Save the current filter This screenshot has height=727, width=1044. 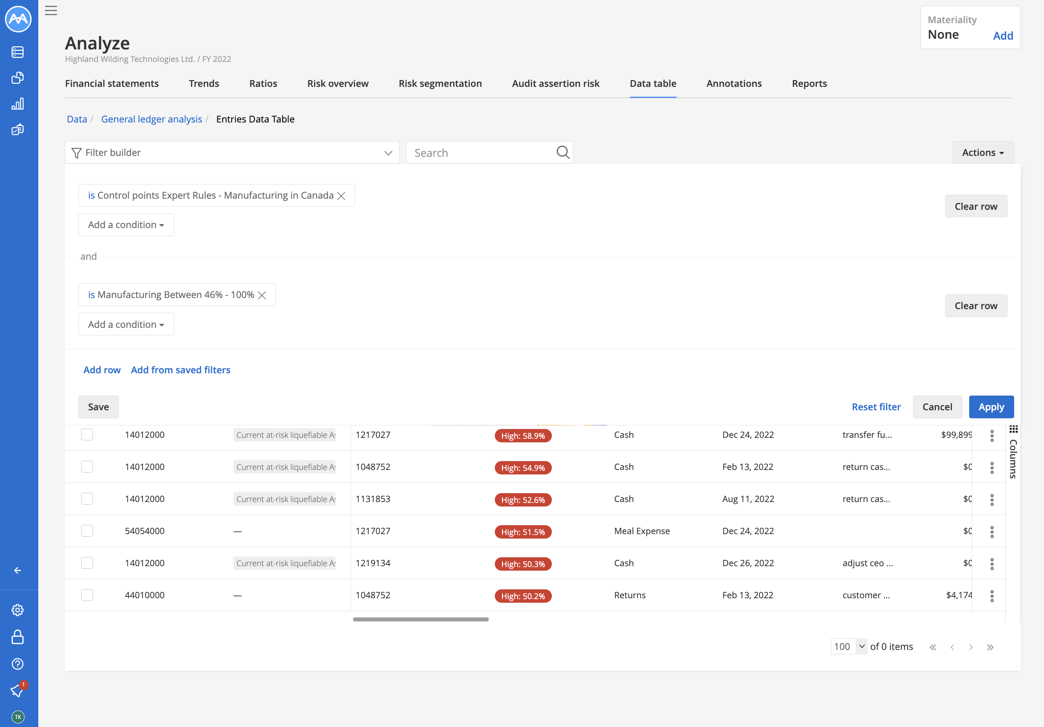[x=98, y=407]
